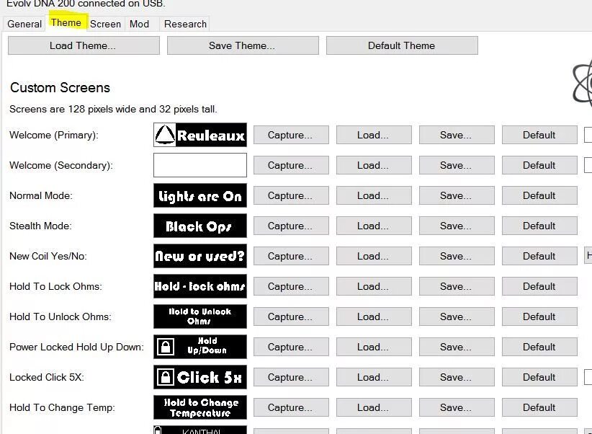Load image for Hold To Lock Ohms

[374, 286]
